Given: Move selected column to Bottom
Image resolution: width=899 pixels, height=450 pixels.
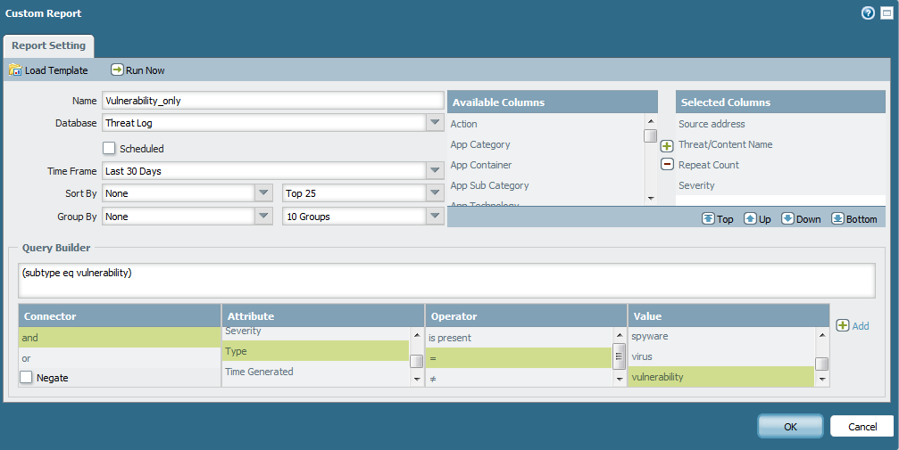Looking at the screenshot, I should (x=837, y=218).
